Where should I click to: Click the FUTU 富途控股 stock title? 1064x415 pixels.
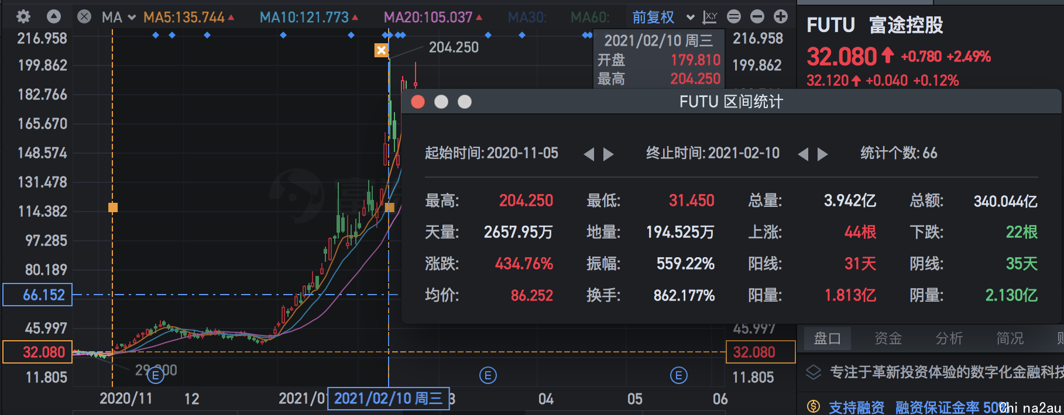pos(875,25)
